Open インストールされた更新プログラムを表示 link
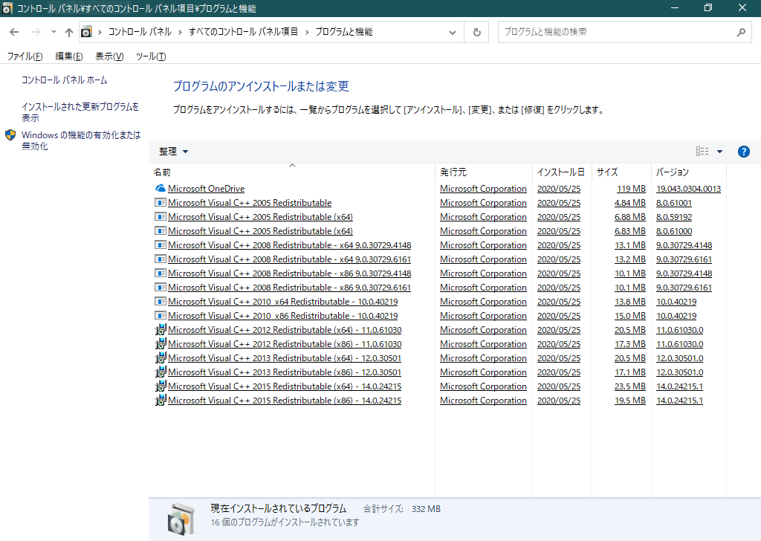The height and width of the screenshot is (541, 761). click(x=80, y=112)
